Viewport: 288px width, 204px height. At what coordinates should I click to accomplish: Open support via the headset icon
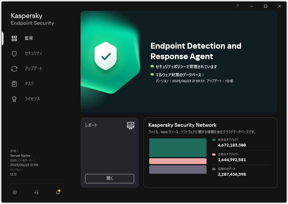(36, 192)
